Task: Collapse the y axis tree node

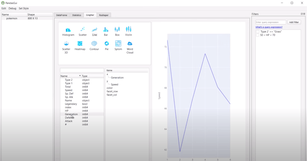Action: pyautogui.click(x=107, y=81)
